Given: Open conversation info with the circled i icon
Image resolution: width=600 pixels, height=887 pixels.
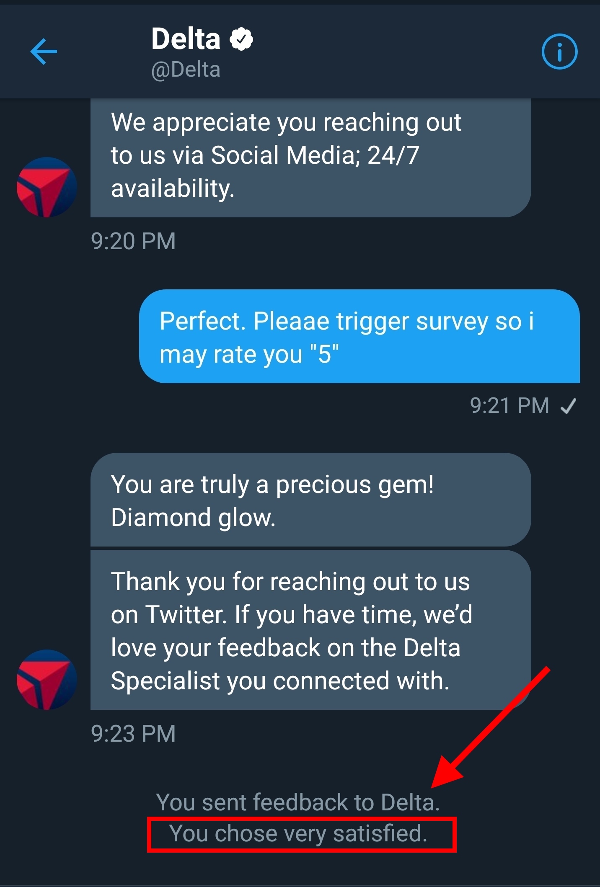Looking at the screenshot, I should (x=559, y=52).
